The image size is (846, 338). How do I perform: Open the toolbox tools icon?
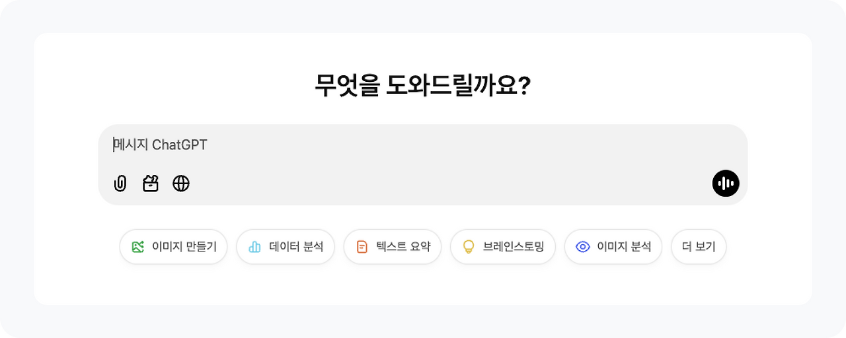(151, 184)
